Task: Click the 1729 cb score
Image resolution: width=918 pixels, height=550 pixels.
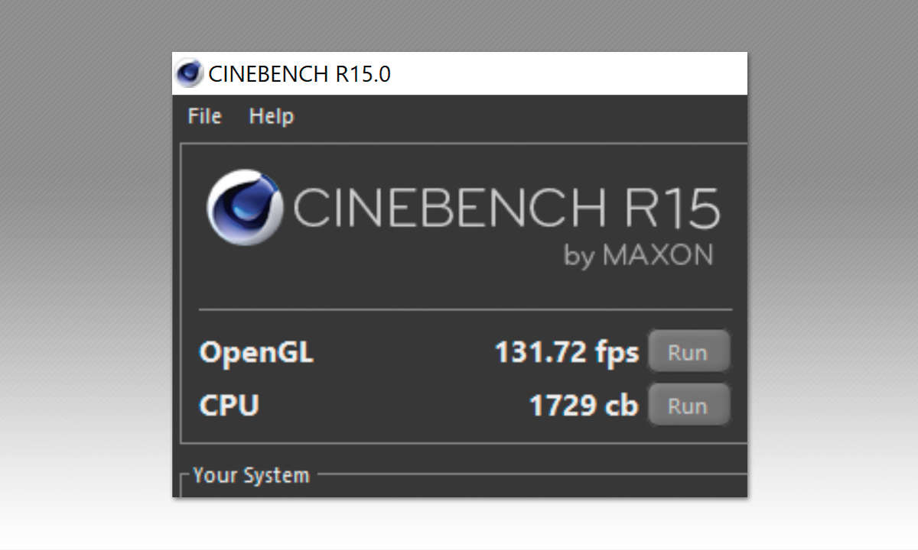Action: click(584, 405)
